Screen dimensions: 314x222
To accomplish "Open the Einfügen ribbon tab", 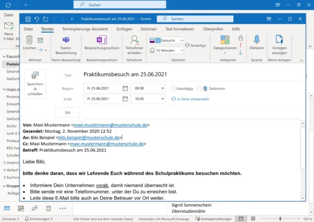I will [x=124, y=29].
